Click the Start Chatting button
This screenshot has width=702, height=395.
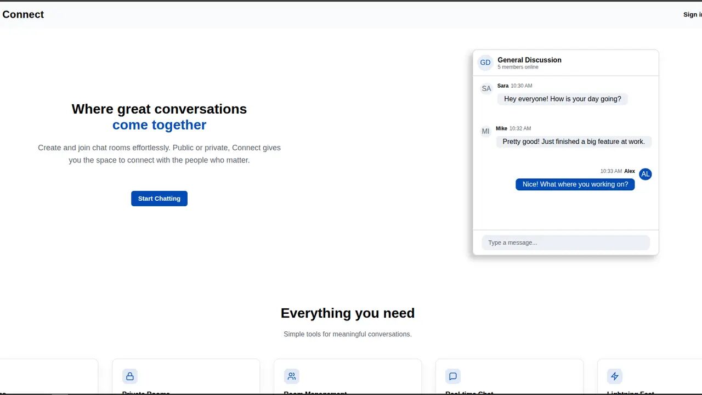(x=159, y=199)
